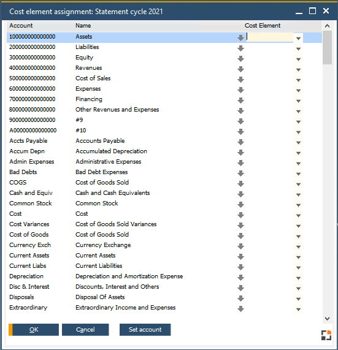Screen dimensions: 338x350
Task: Click the down-arrow icon for Disposal Of Assets
Action: pos(240,299)
